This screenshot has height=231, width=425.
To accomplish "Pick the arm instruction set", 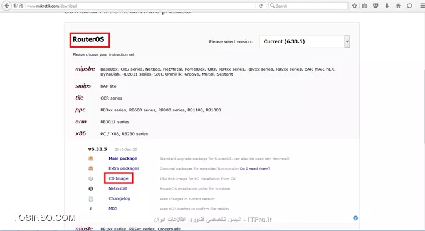I will coord(81,121).
